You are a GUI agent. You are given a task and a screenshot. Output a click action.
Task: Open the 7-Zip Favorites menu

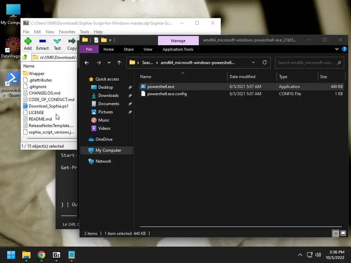click(67, 32)
